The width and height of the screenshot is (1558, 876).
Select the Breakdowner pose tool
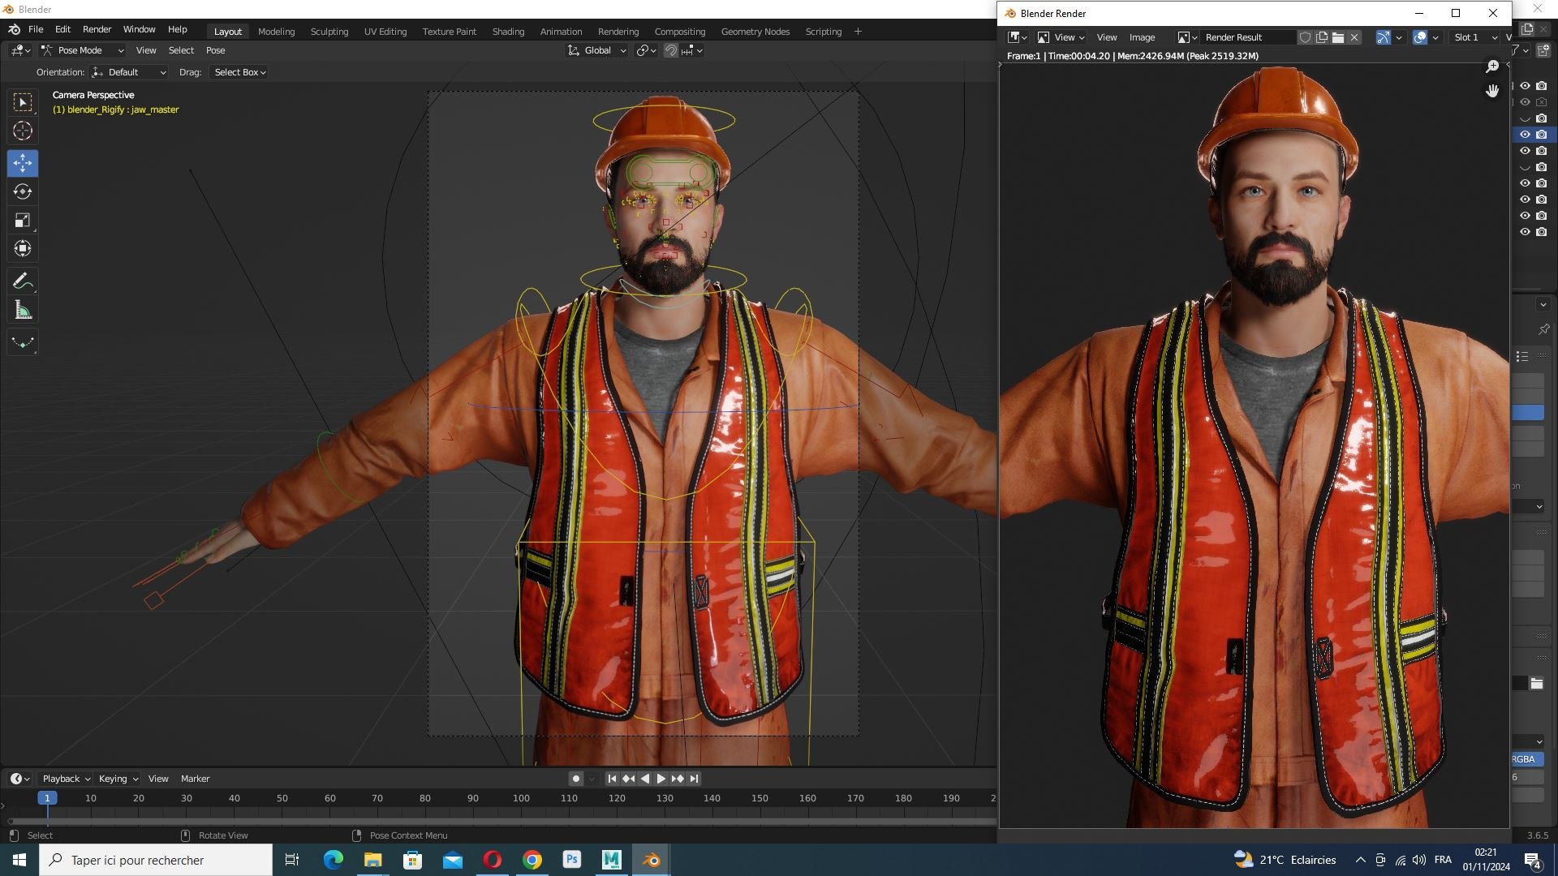click(x=23, y=342)
